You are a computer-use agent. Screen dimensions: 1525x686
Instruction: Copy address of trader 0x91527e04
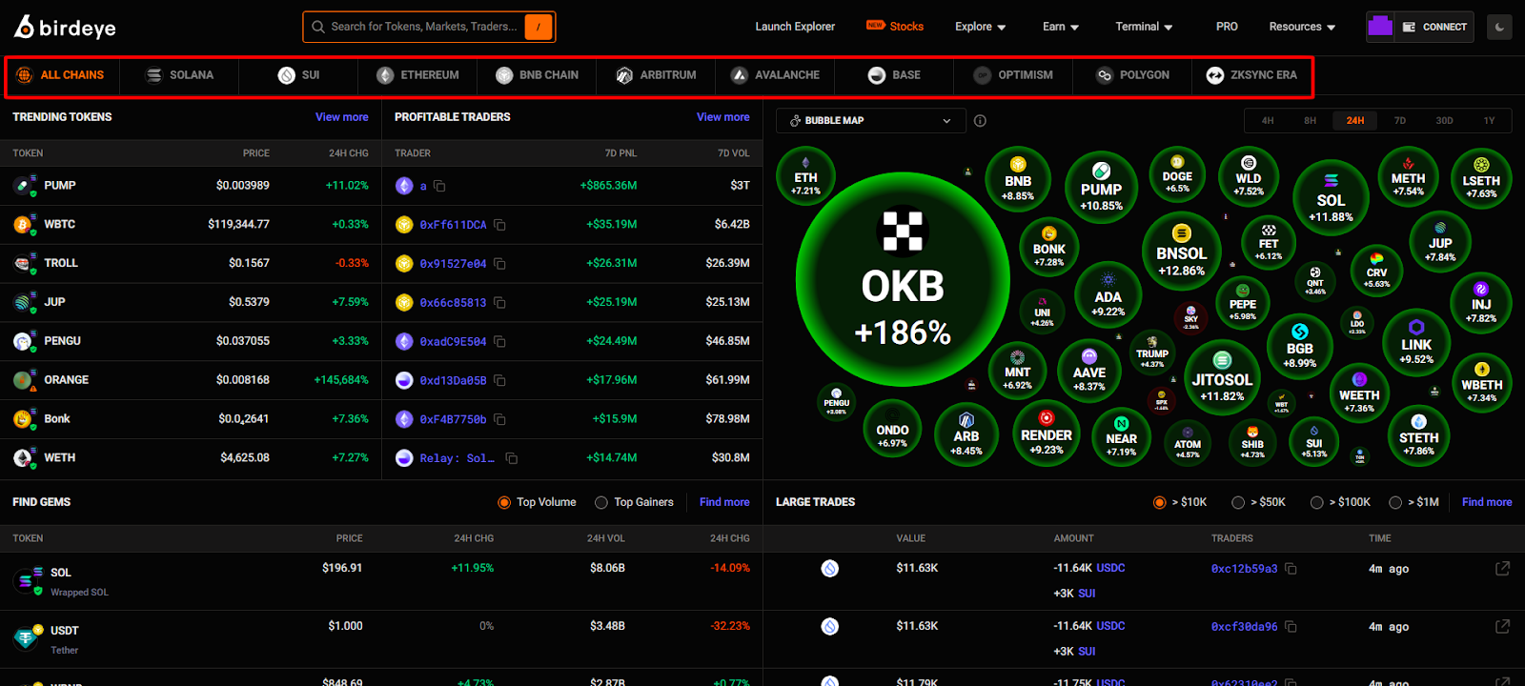click(499, 264)
